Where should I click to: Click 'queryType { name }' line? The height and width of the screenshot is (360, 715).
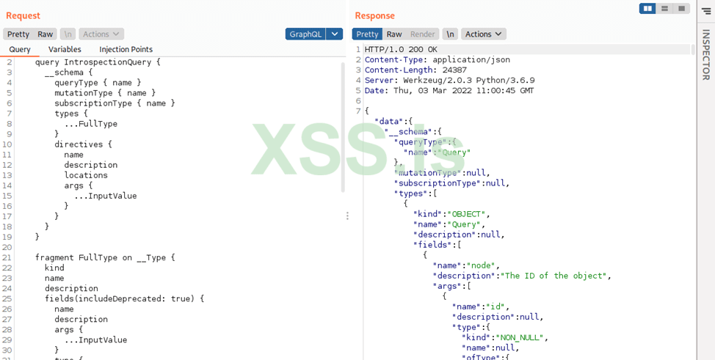(x=98, y=82)
